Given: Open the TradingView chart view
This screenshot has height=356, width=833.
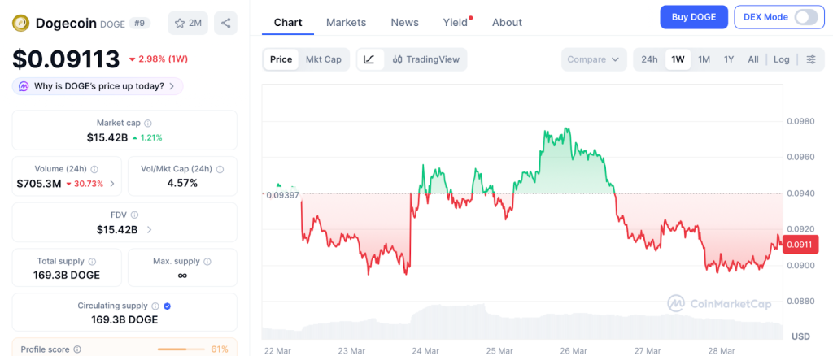Looking at the screenshot, I should click(425, 59).
